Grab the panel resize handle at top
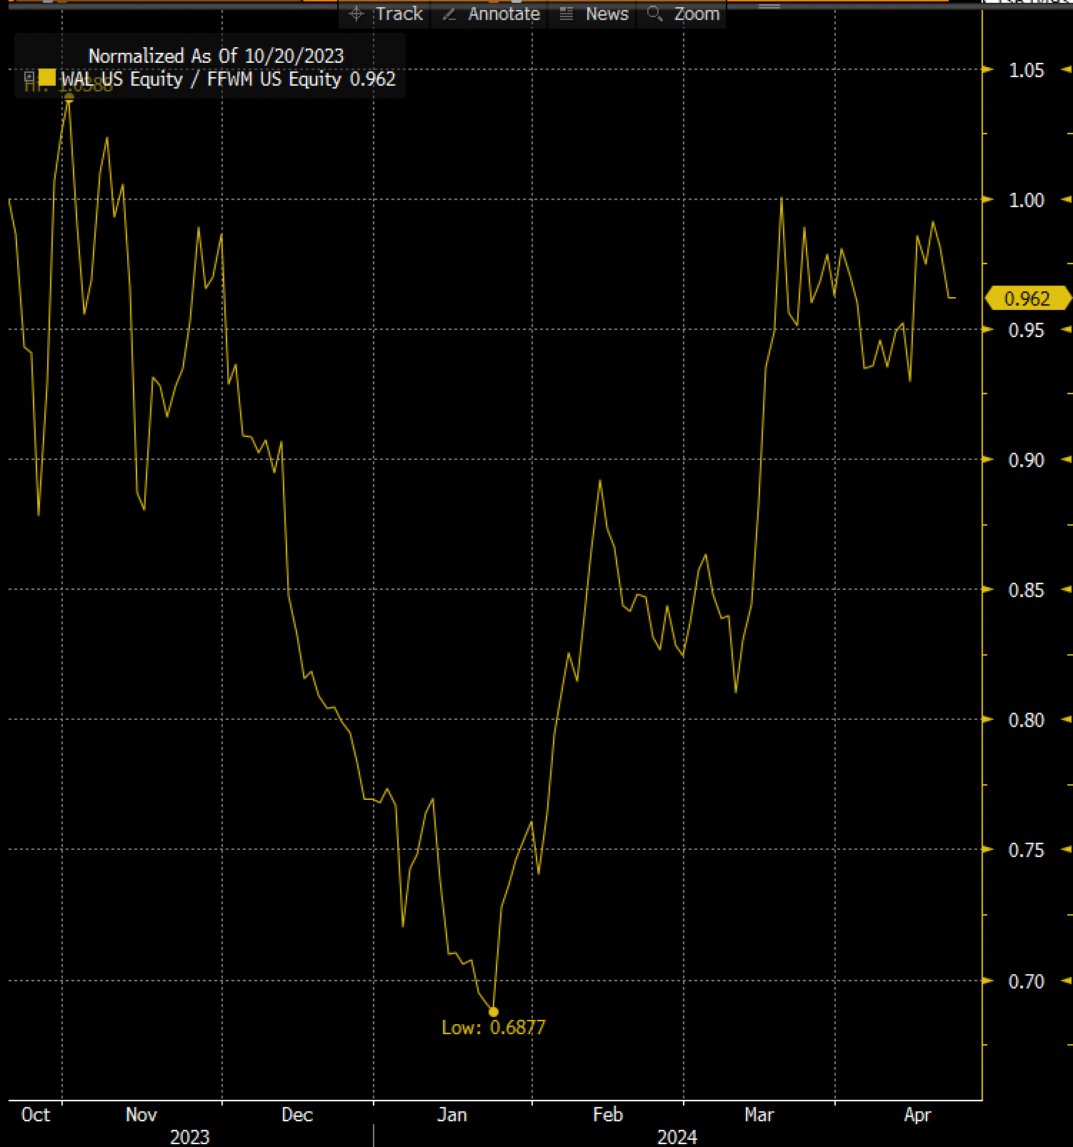Viewport: 1073px width, 1147px height. point(769,7)
